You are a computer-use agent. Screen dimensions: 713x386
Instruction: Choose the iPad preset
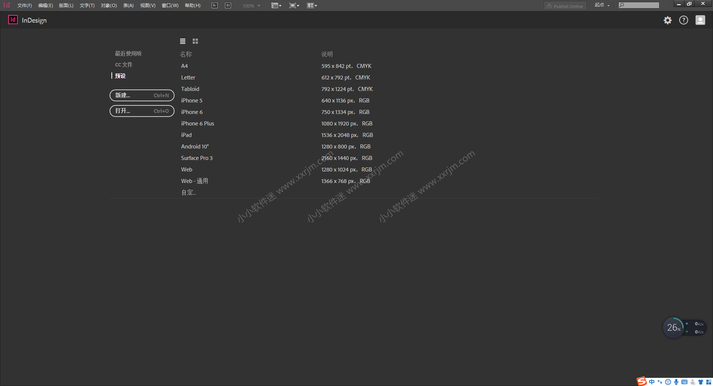pyautogui.click(x=186, y=135)
